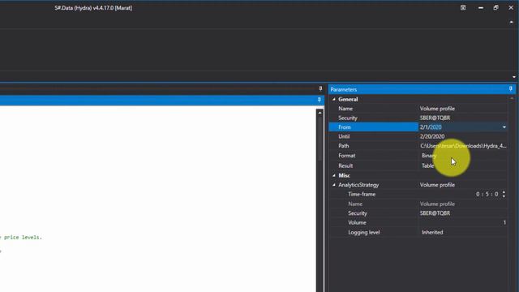Open the From date dropdown

504,127
